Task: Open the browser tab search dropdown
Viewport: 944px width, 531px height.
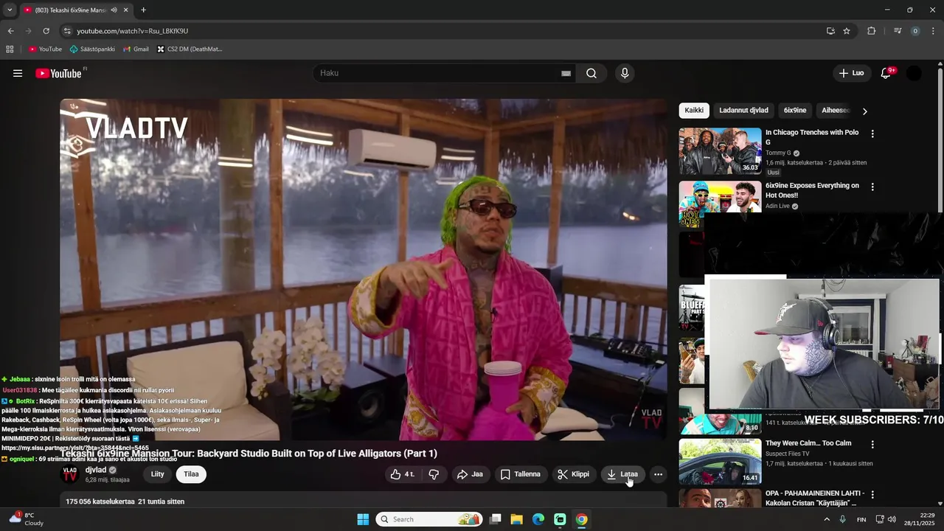Action: 10,10
